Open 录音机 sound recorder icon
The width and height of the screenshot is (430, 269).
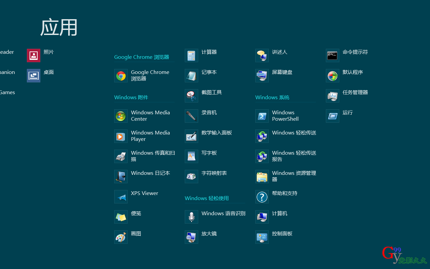pos(191,116)
